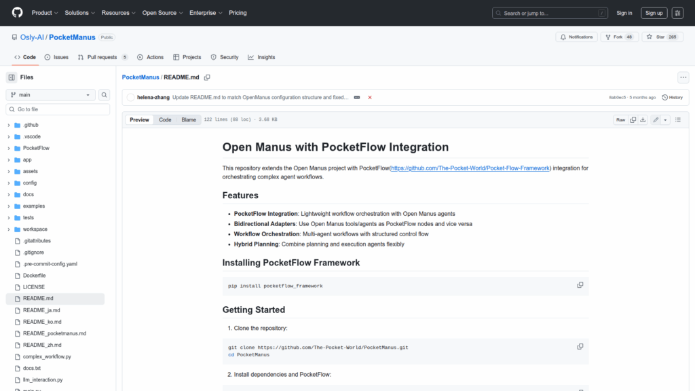
Task: Collapse the Files side panel
Action: [x=12, y=77]
